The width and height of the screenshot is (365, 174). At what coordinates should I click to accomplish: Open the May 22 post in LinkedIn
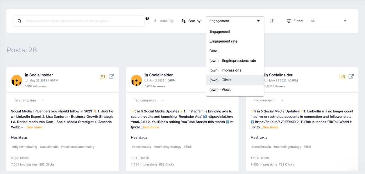(112, 76)
